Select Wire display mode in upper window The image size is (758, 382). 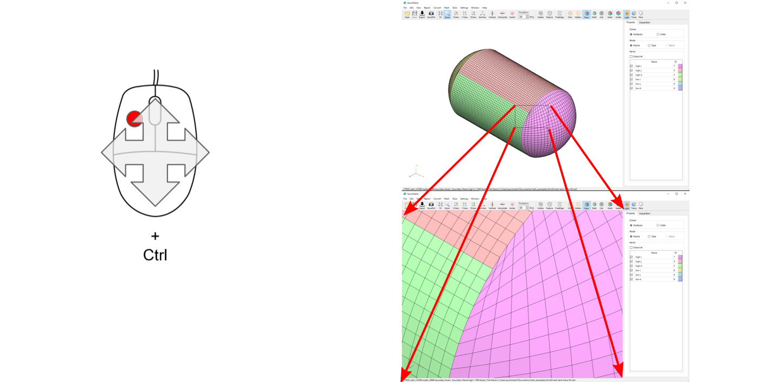point(570,14)
